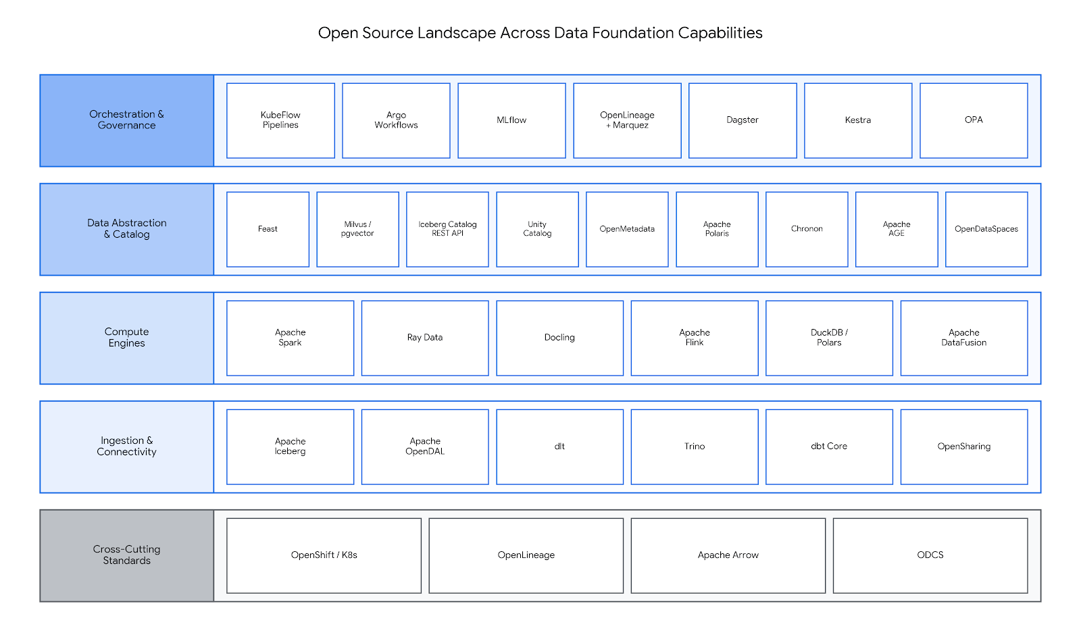Select the Apache OpenDAL box
The width and height of the screenshot is (1081, 639).
[425, 446]
